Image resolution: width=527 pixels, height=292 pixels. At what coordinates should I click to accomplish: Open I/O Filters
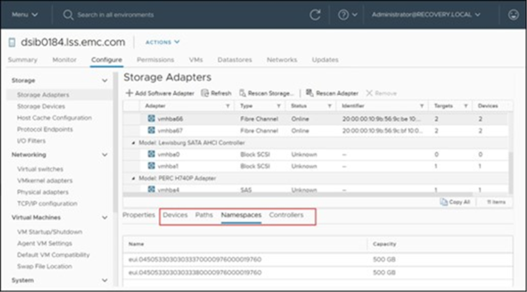pos(31,141)
